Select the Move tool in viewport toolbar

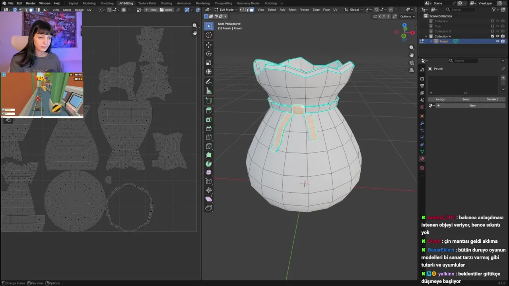coord(209,45)
